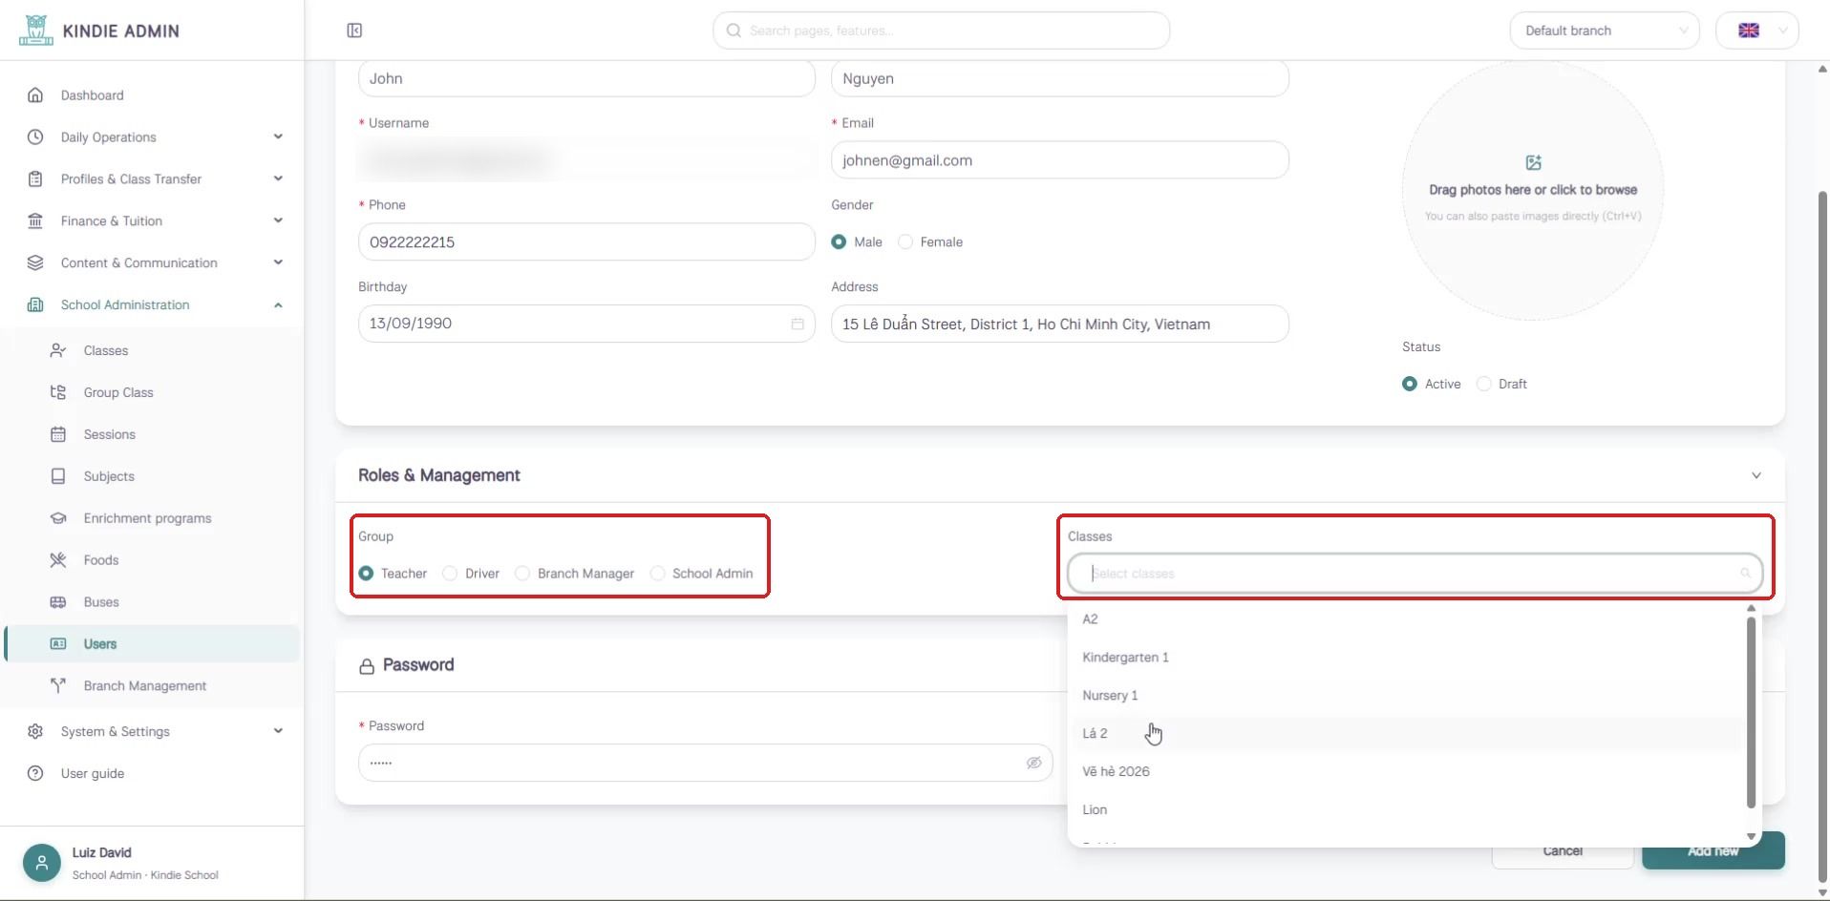
Task: Select Kindergarten 1 from class list
Action: (x=1408, y=658)
